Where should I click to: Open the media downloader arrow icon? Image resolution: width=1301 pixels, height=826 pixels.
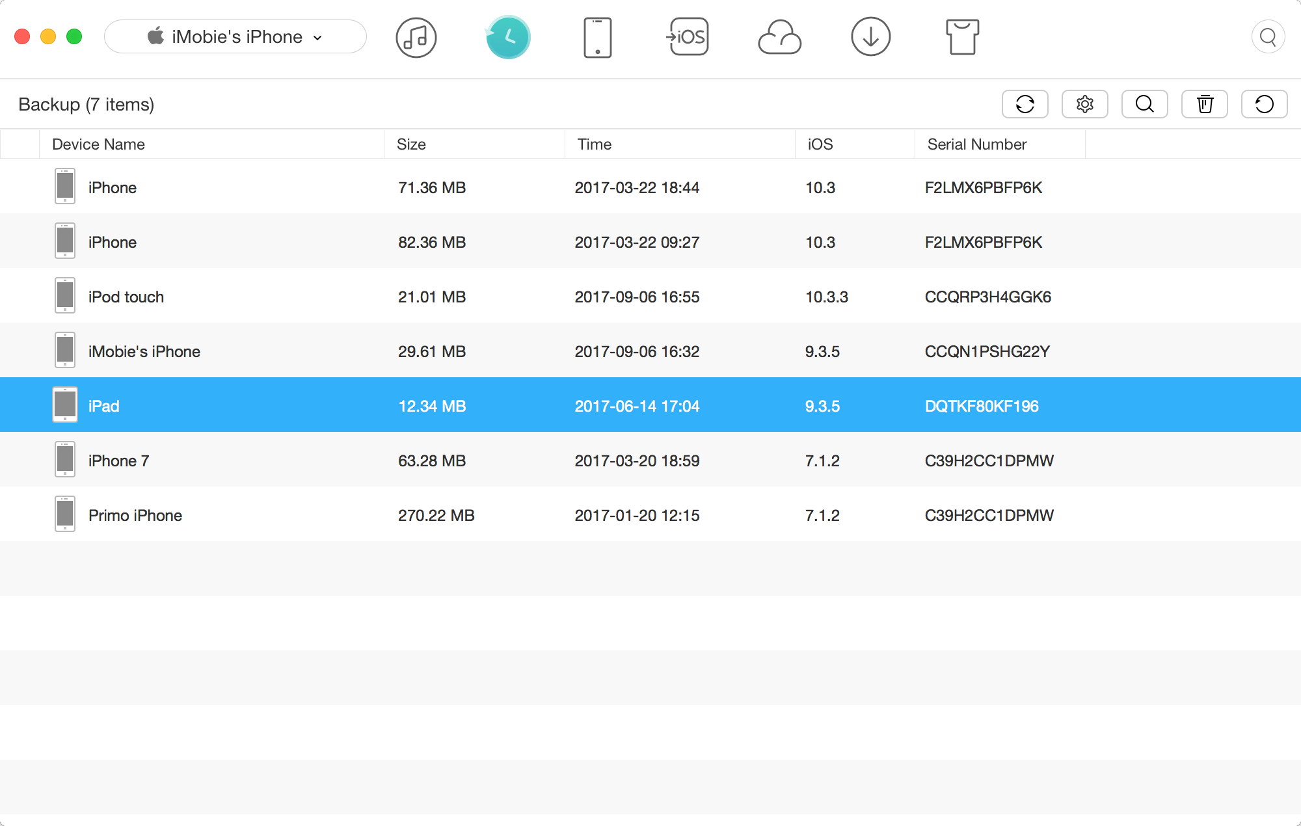click(870, 37)
